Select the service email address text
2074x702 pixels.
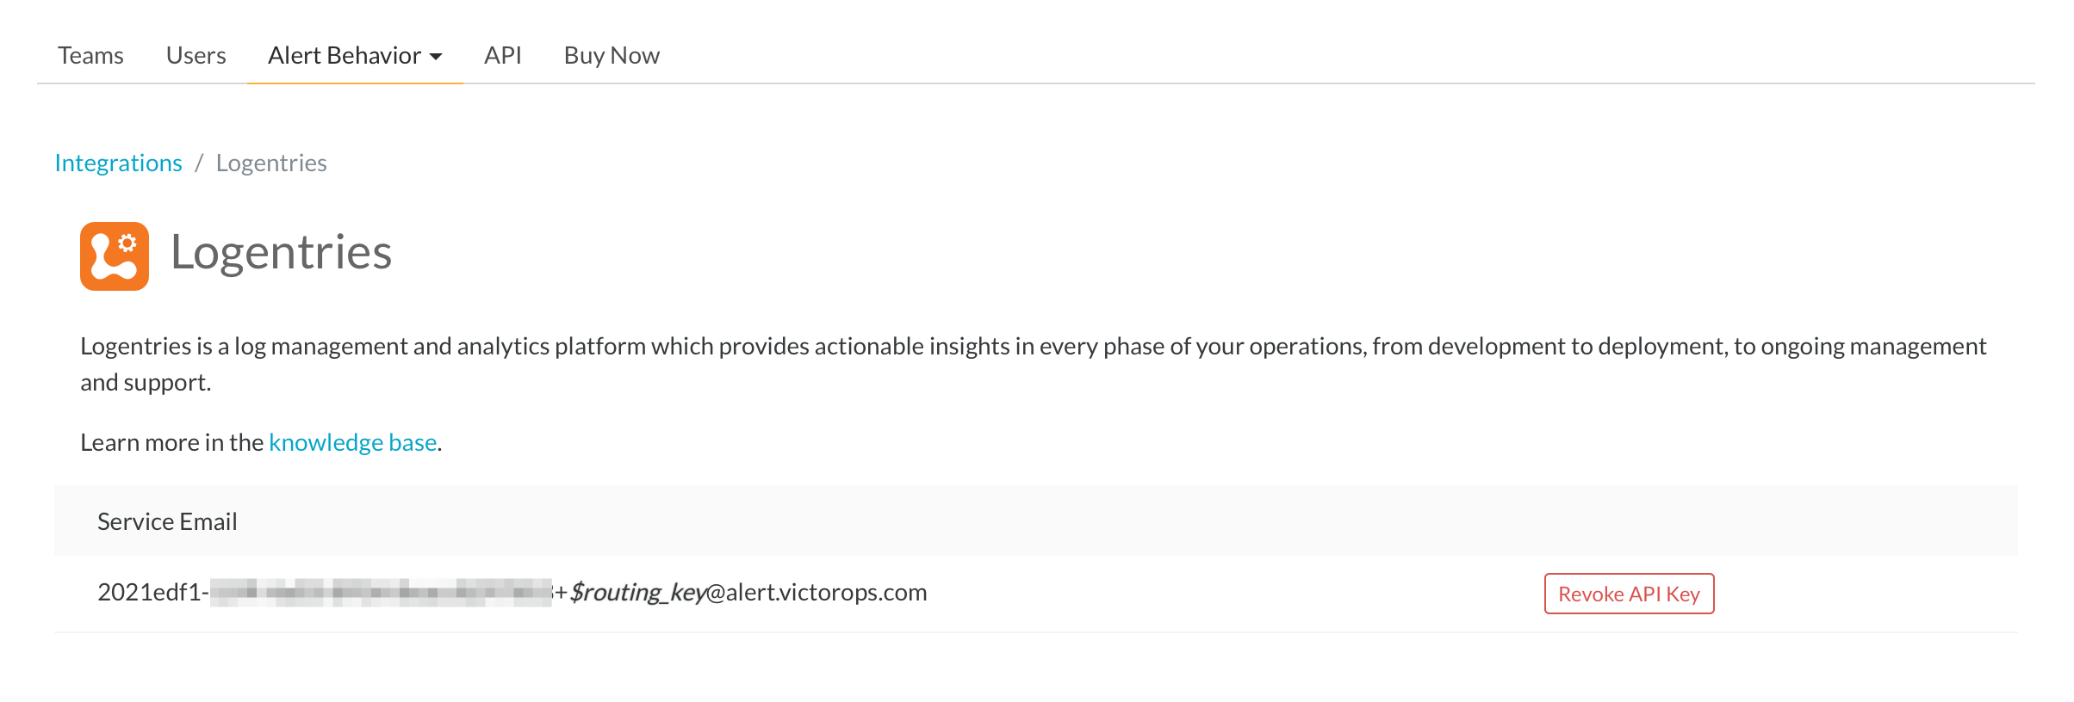click(x=512, y=592)
